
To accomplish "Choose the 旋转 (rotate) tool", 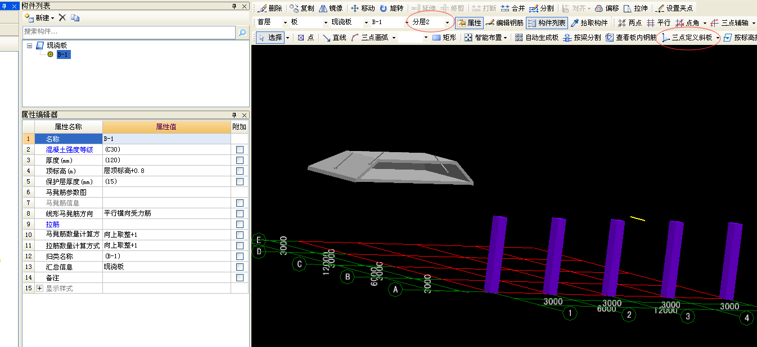I will [x=391, y=8].
